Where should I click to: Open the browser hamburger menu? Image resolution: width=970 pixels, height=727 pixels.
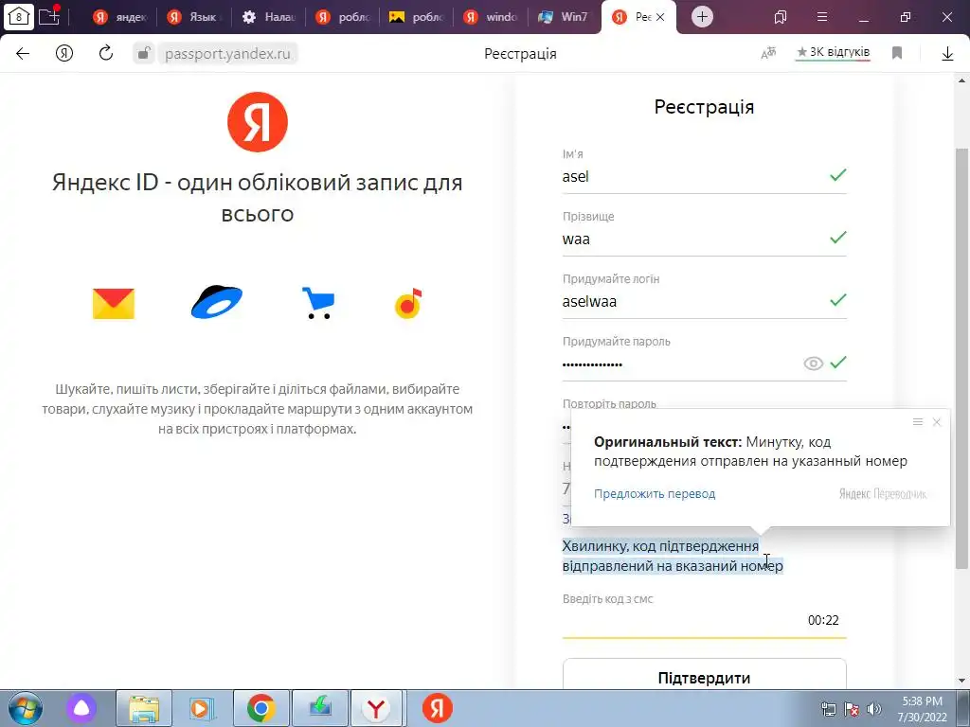pos(822,17)
